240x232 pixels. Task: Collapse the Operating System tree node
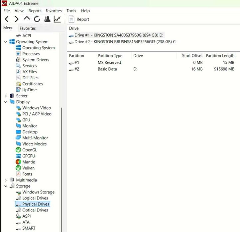point(6,42)
